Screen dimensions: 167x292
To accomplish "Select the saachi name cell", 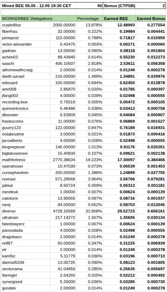I will point(26,63).
